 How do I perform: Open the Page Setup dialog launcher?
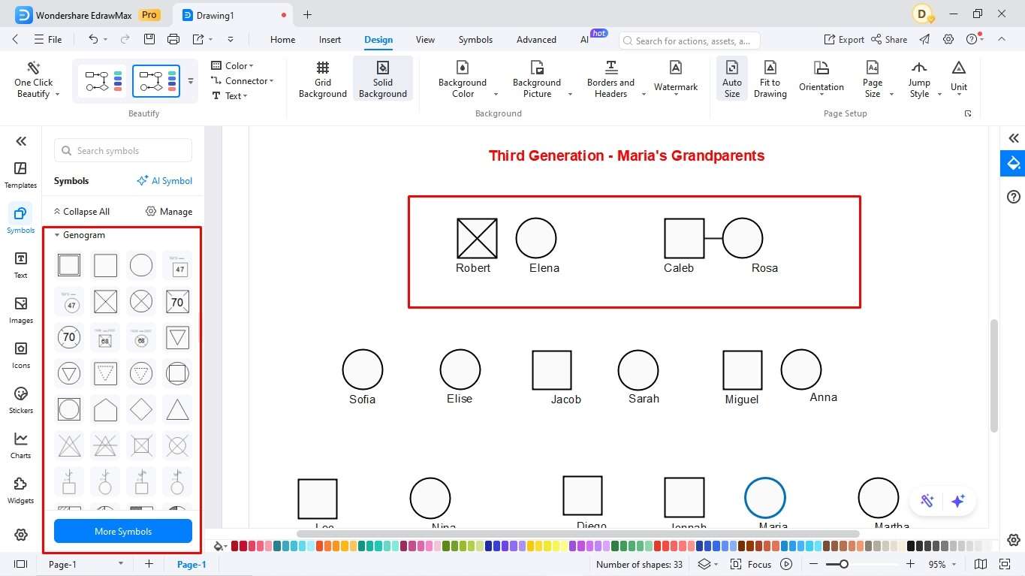[968, 114]
